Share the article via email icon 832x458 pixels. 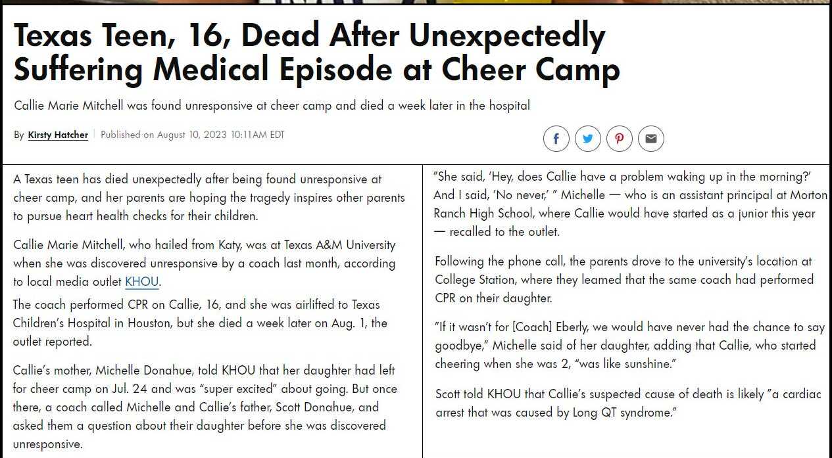coord(650,139)
